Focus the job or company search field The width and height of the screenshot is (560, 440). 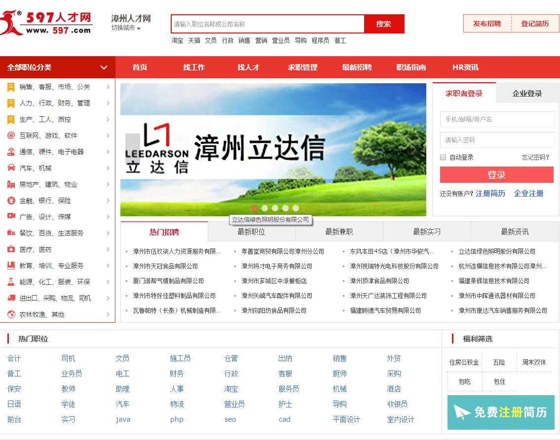tap(268, 24)
